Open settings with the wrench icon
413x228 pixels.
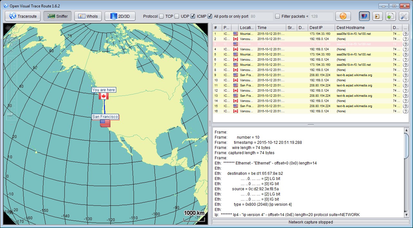(x=404, y=16)
